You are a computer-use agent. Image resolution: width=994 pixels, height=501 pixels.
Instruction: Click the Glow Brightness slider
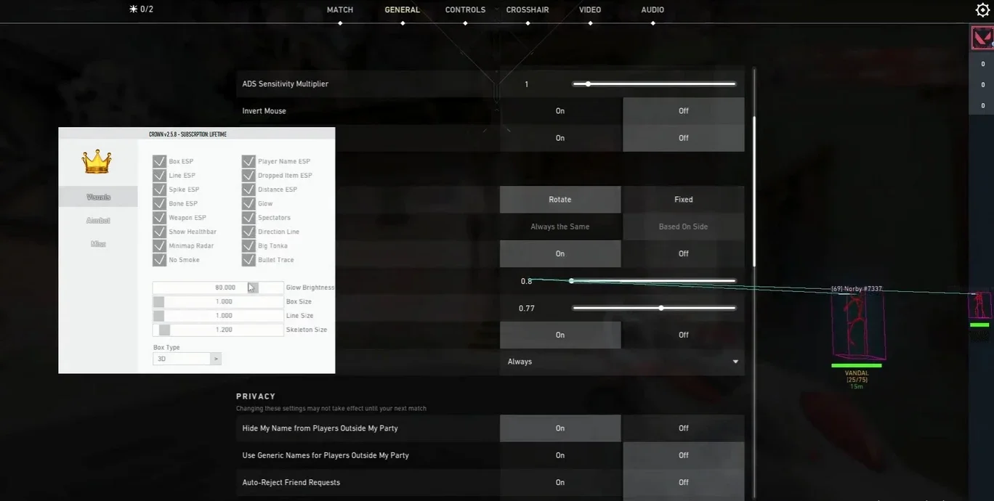(218, 288)
